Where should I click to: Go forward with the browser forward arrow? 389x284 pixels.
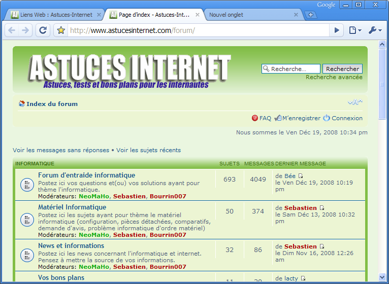click(25, 30)
